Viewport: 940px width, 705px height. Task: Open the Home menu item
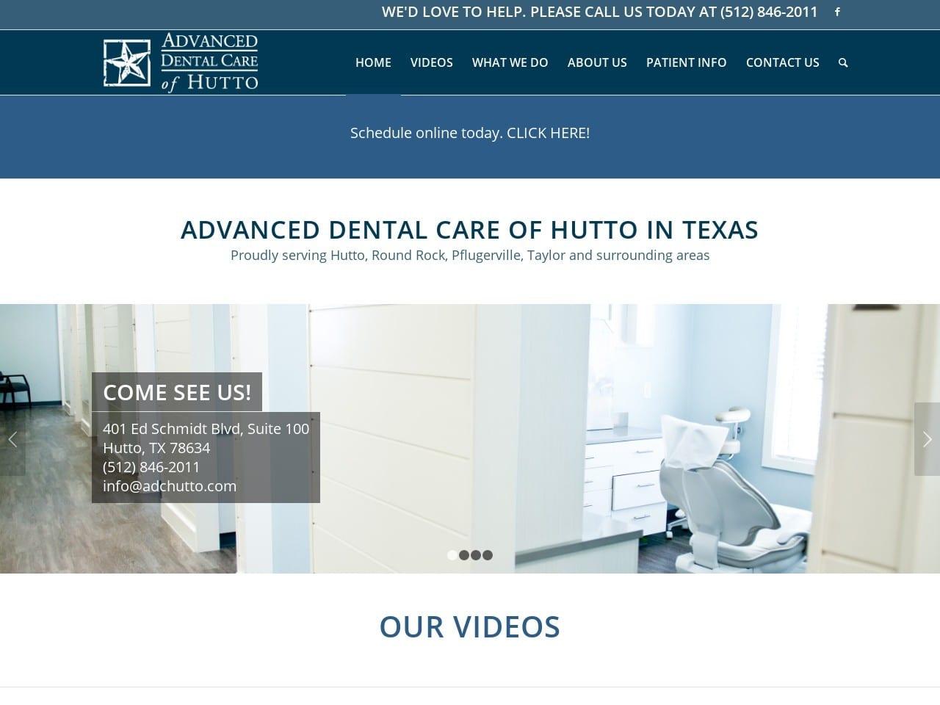point(373,62)
